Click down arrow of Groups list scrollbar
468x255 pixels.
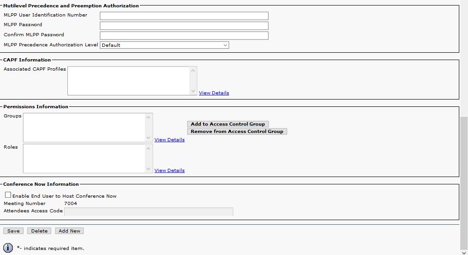coord(148,138)
